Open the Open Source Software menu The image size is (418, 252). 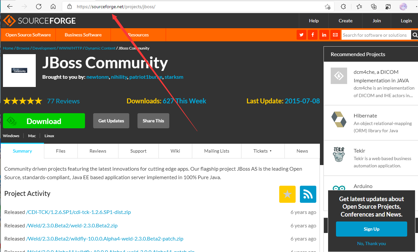click(28, 35)
